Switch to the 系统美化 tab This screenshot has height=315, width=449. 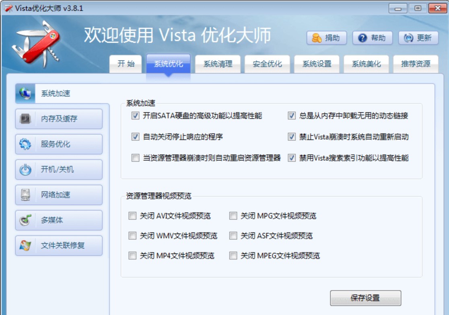pyautogui.click(x=366, y=64)
